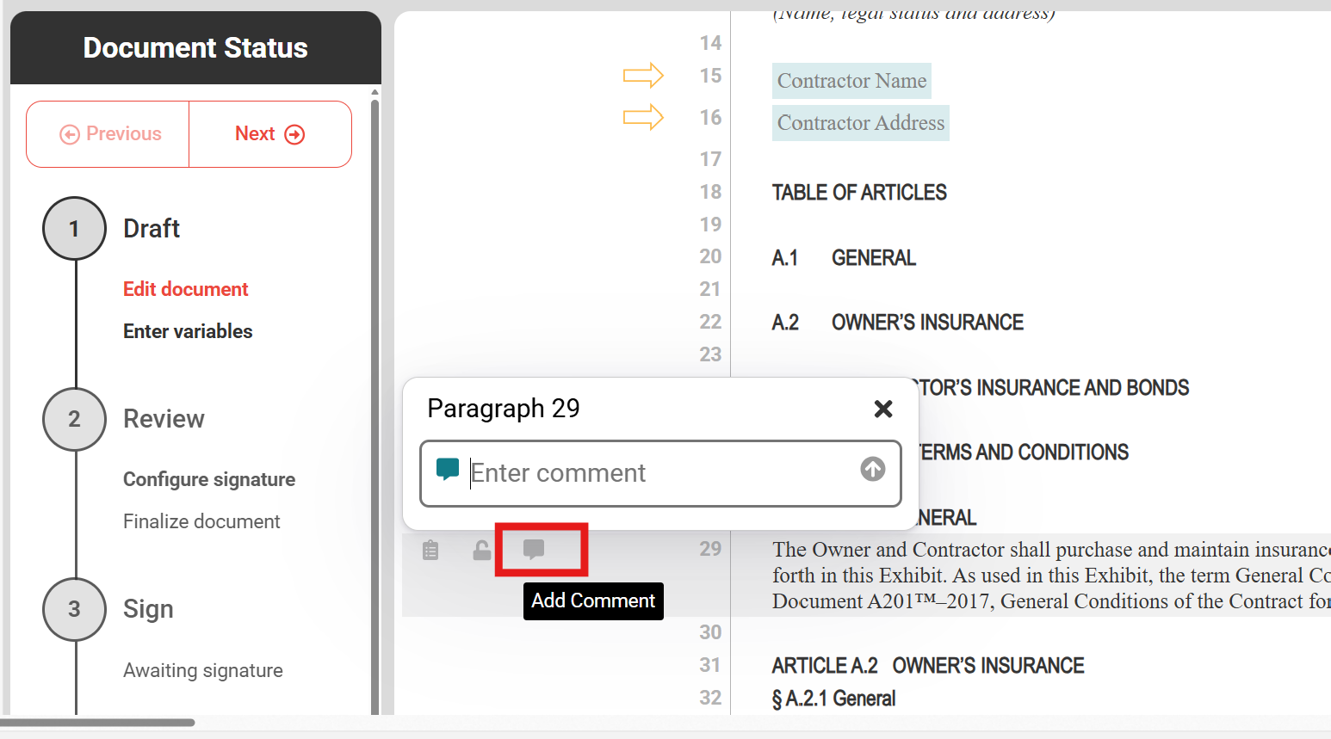
Task: Click the Add Comment speech bubble icon
Action: [534, 550]
